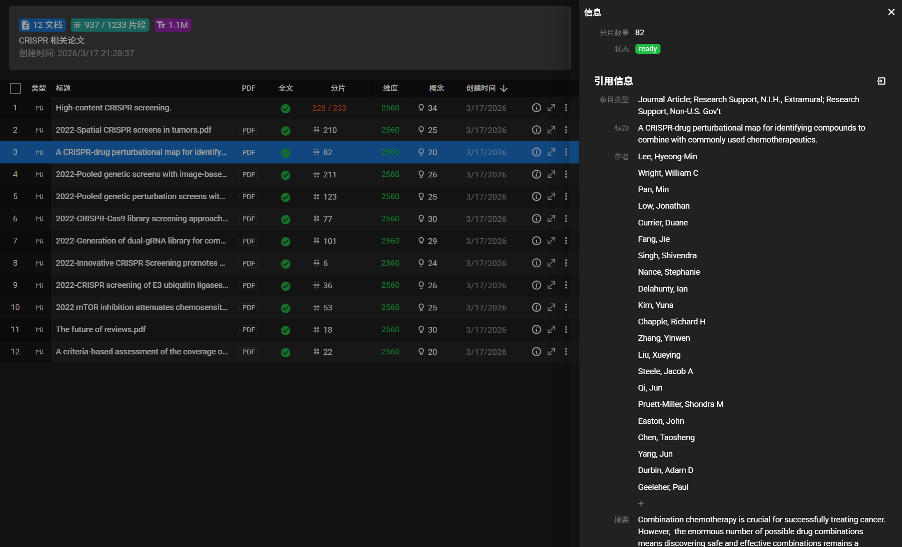The width and height of the screenshot is (902, 547).
Task: Click full-text checkmark for Innovative CRISPR Screening row
Action: tap(285, 263)
